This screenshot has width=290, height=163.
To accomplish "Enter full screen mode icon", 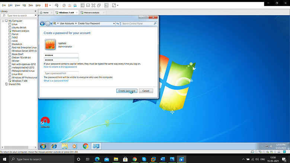I will tap(93, 5).
